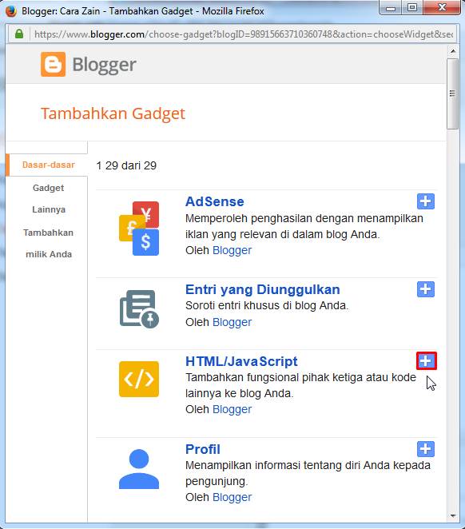This screenshot has width=465, height=529.
Task: Click the featured post pin icon
Action: tap(139, 308)
